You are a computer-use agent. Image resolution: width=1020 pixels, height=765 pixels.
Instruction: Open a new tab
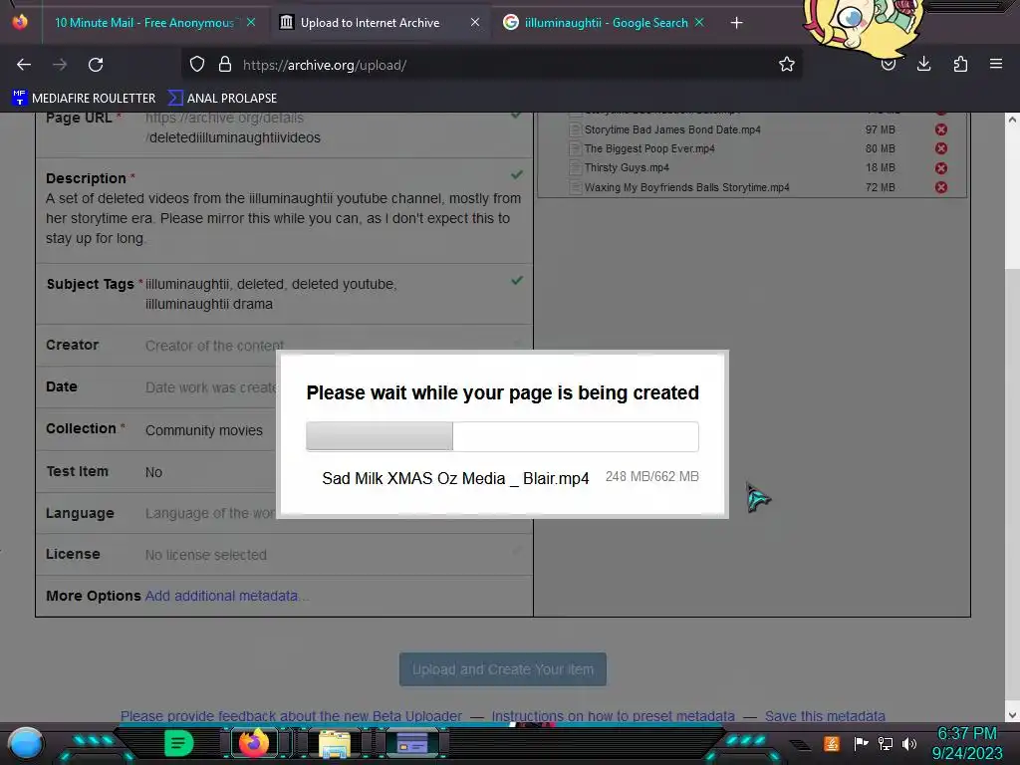736,23
